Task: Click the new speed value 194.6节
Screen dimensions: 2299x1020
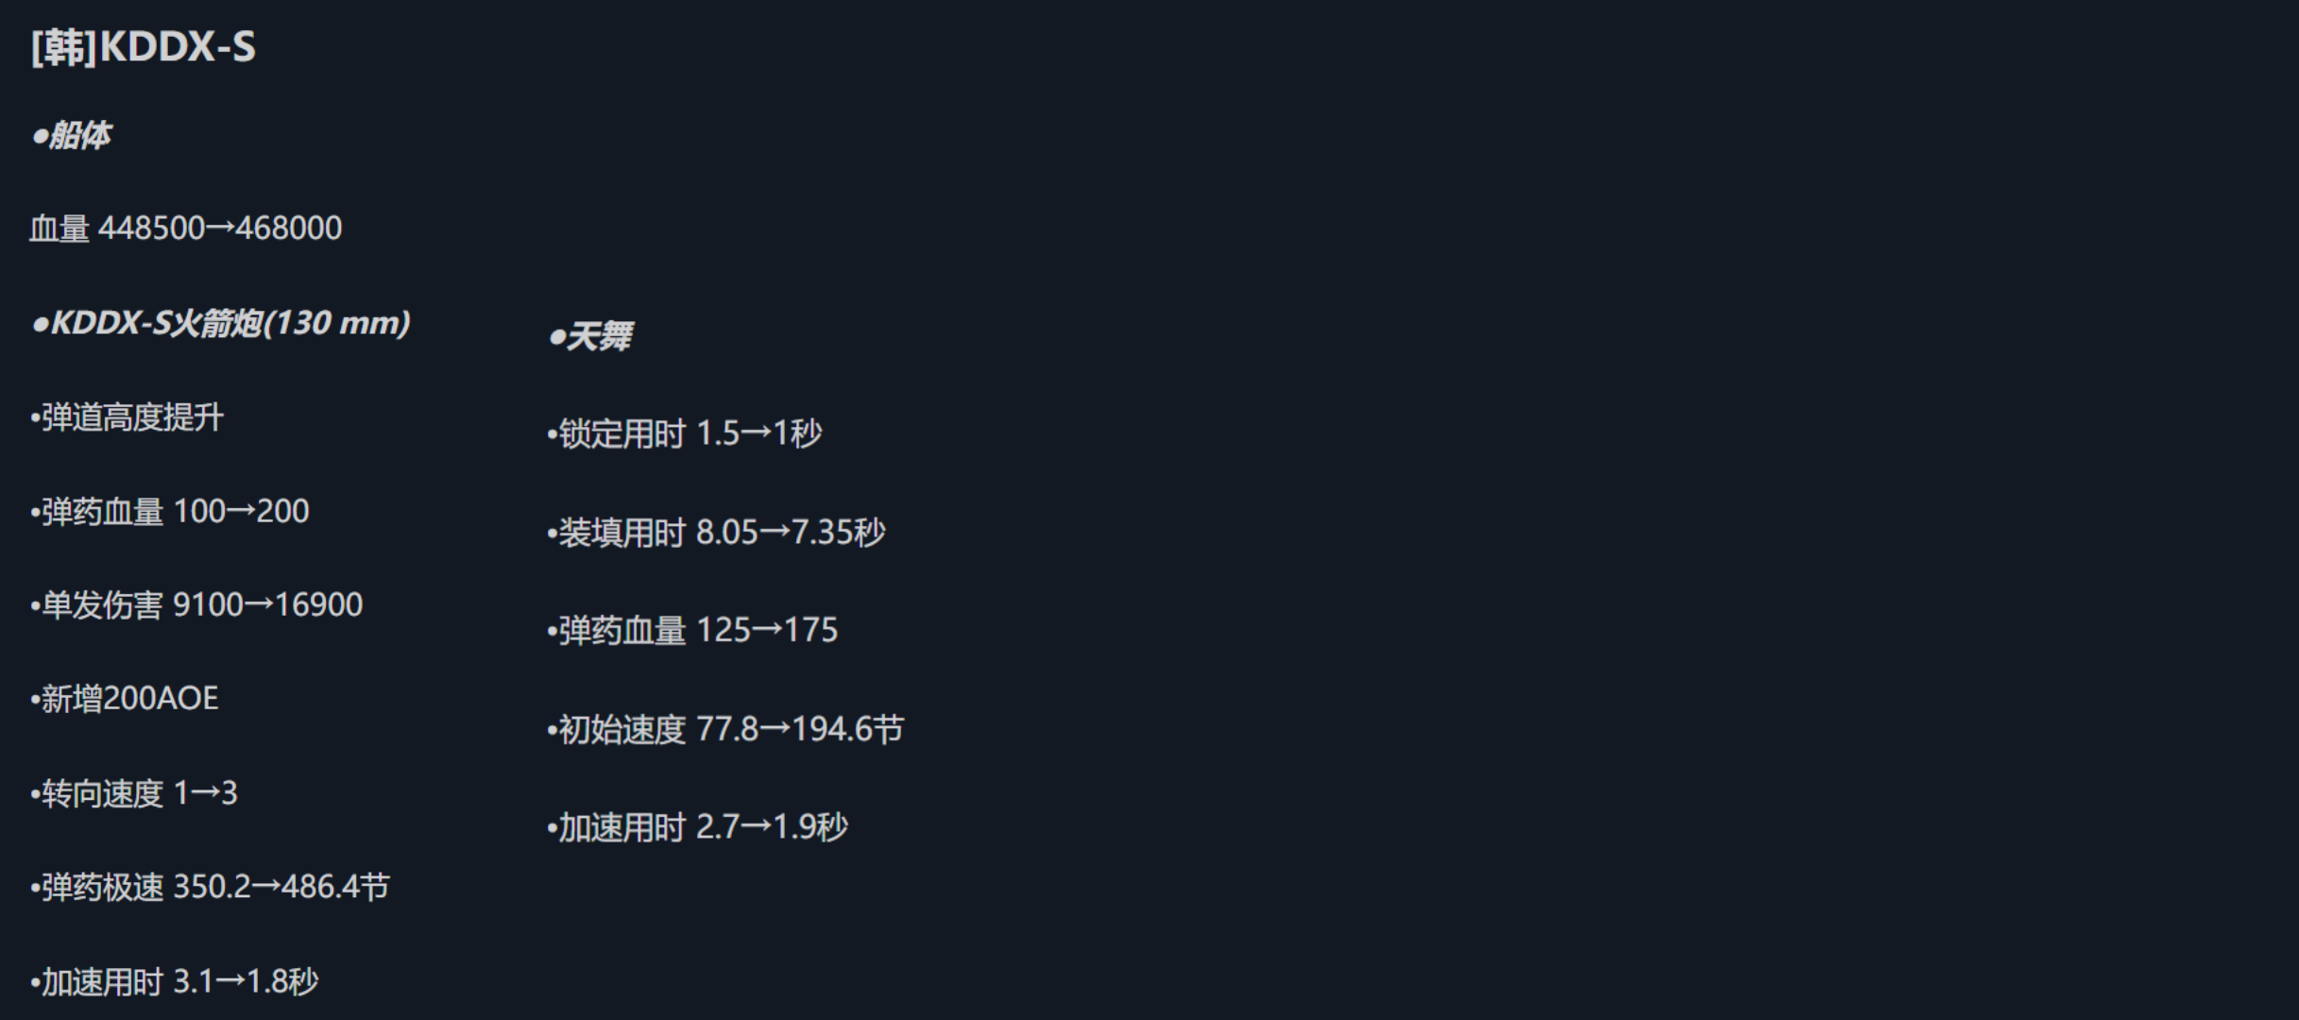Action: (x=848, y=729)
